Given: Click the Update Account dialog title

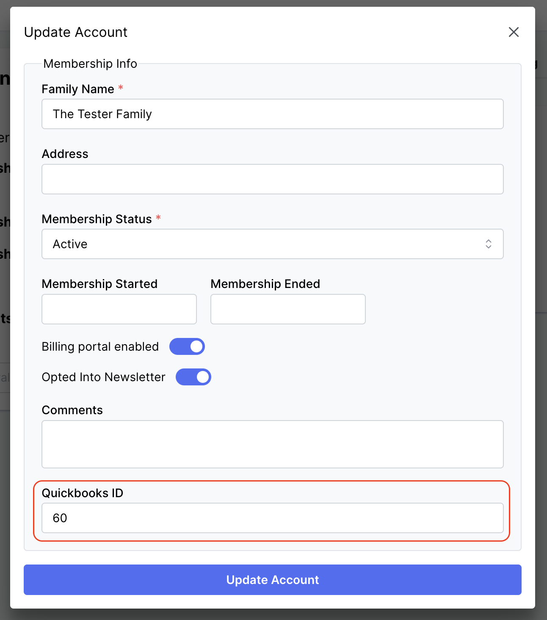Looking at the screenshot, I should click(76, 32).
